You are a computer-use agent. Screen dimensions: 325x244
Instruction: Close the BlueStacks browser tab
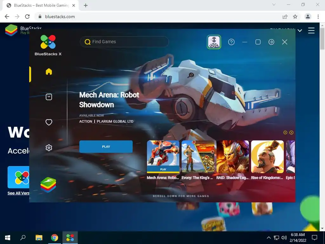pyautogui.click(x=74, y=5)
